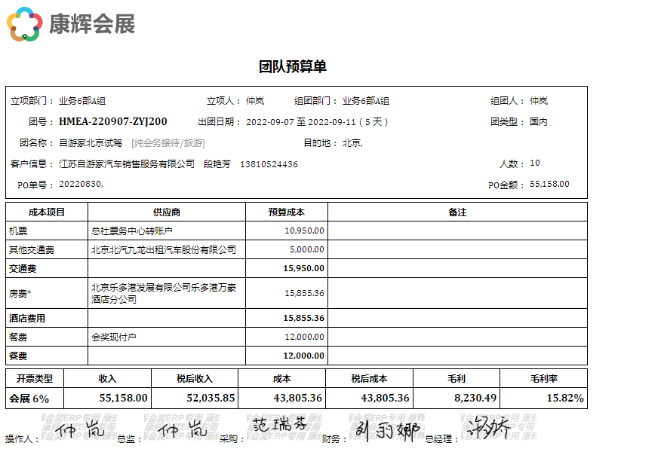The image size is (661, 452).
Task: Click supplier 北京北汽九龙出租汽车股份有限公司
Action: pos(164,249)
